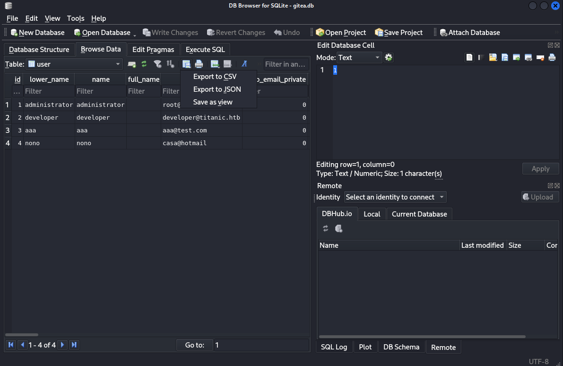Click the print icon in Edit Database Cell
The image size is (563, 366).
click(552, 58)
